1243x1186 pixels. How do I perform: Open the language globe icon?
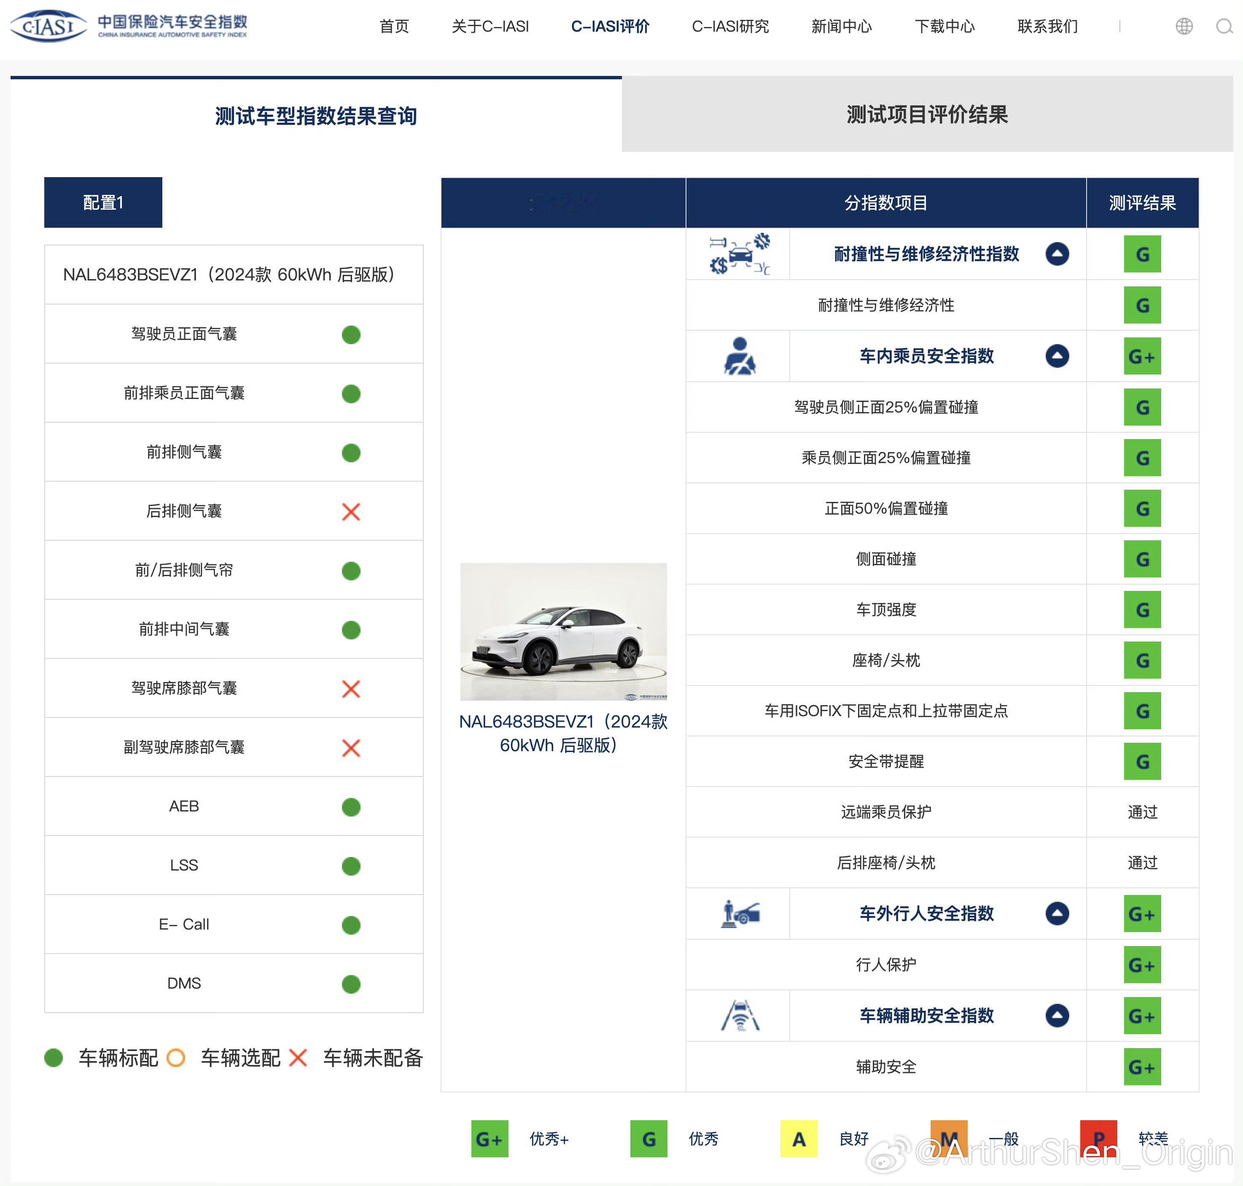[x=1184, y=26]
